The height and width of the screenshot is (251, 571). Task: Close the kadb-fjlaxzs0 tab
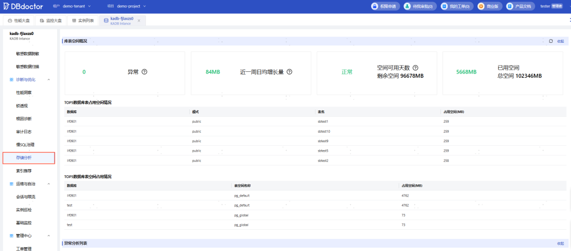point(139,21)
